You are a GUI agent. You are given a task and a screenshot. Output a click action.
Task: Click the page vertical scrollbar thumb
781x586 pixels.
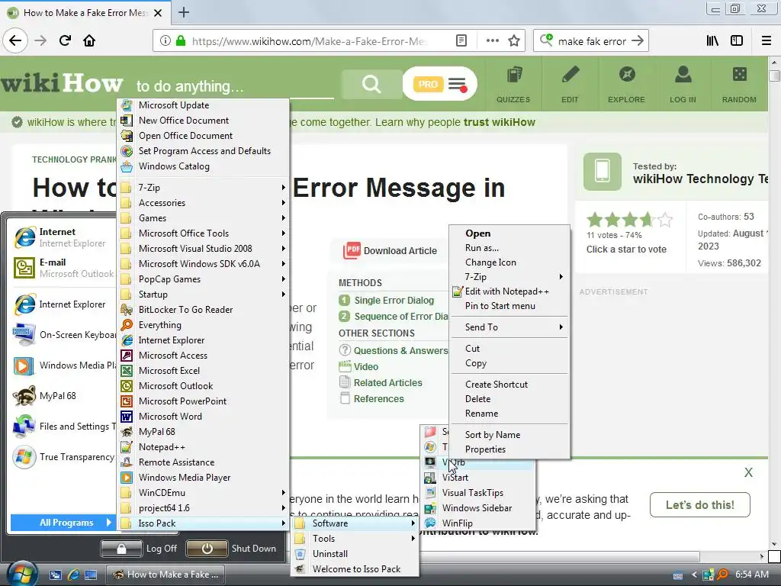pyautogui.click(x=774, y=76)
